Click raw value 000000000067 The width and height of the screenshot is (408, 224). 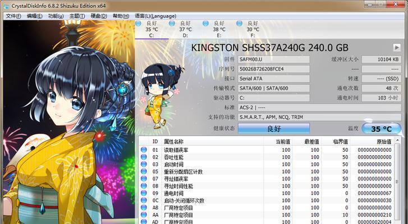coord(374,193)
